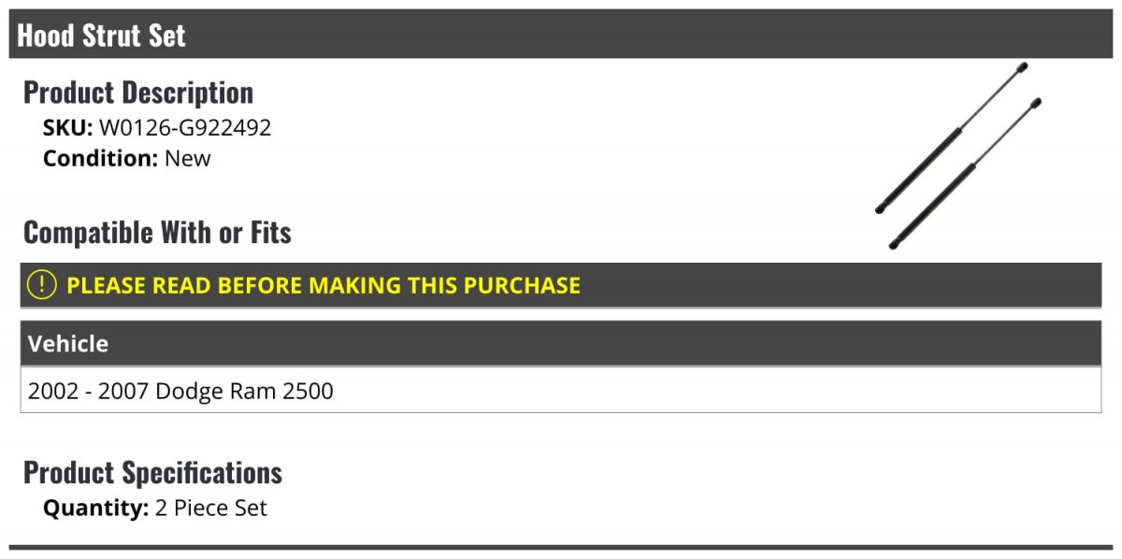
Task: Click the bottom dark divider line
Action: [561, 548]
